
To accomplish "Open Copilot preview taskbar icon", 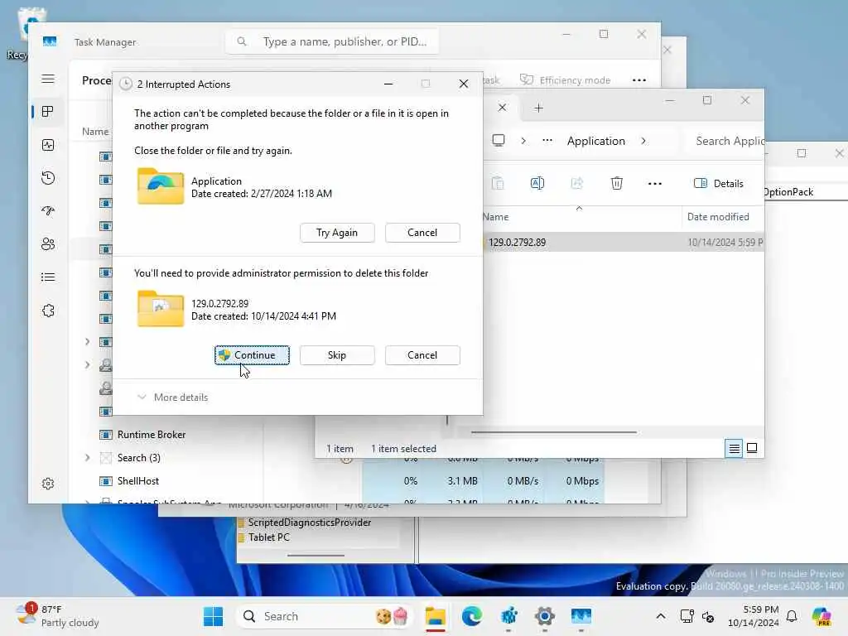I will pos(821,616).
